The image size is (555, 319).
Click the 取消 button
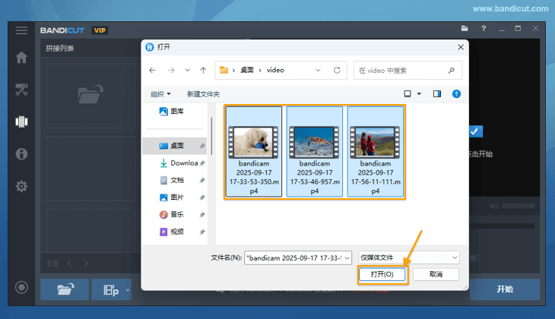pyautogui.click(x=435, y=274)
